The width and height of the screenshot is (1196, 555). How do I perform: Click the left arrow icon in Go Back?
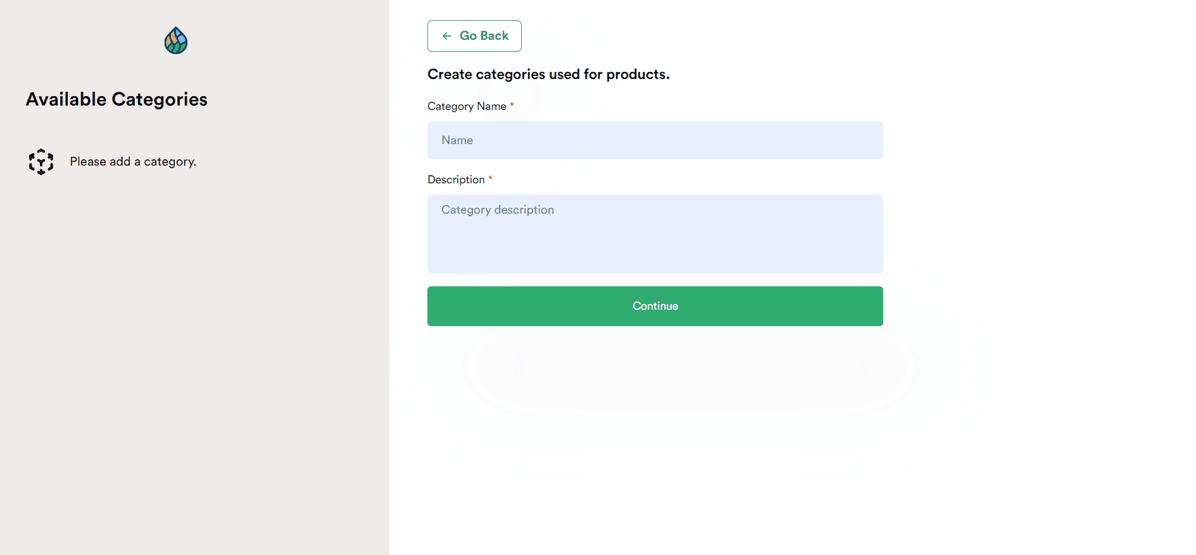point(447,36)
